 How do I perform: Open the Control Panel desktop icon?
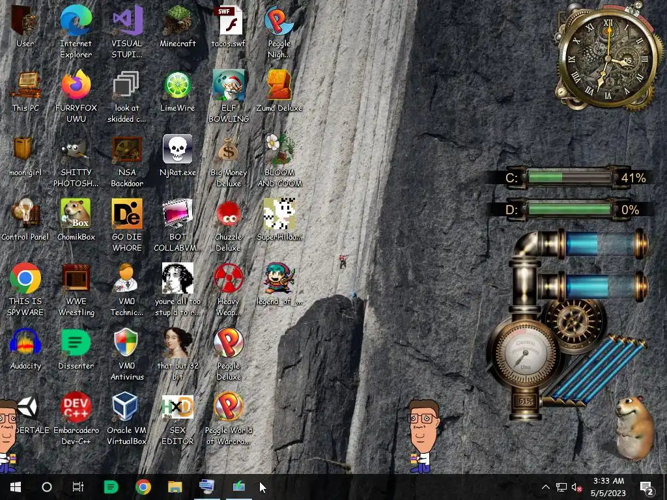pyautogui.click(x=25, y=220)
